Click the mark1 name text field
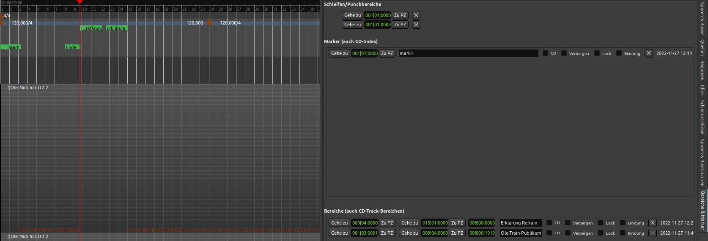This screenshot has width=708, height=241. click(x=468, y=53)
